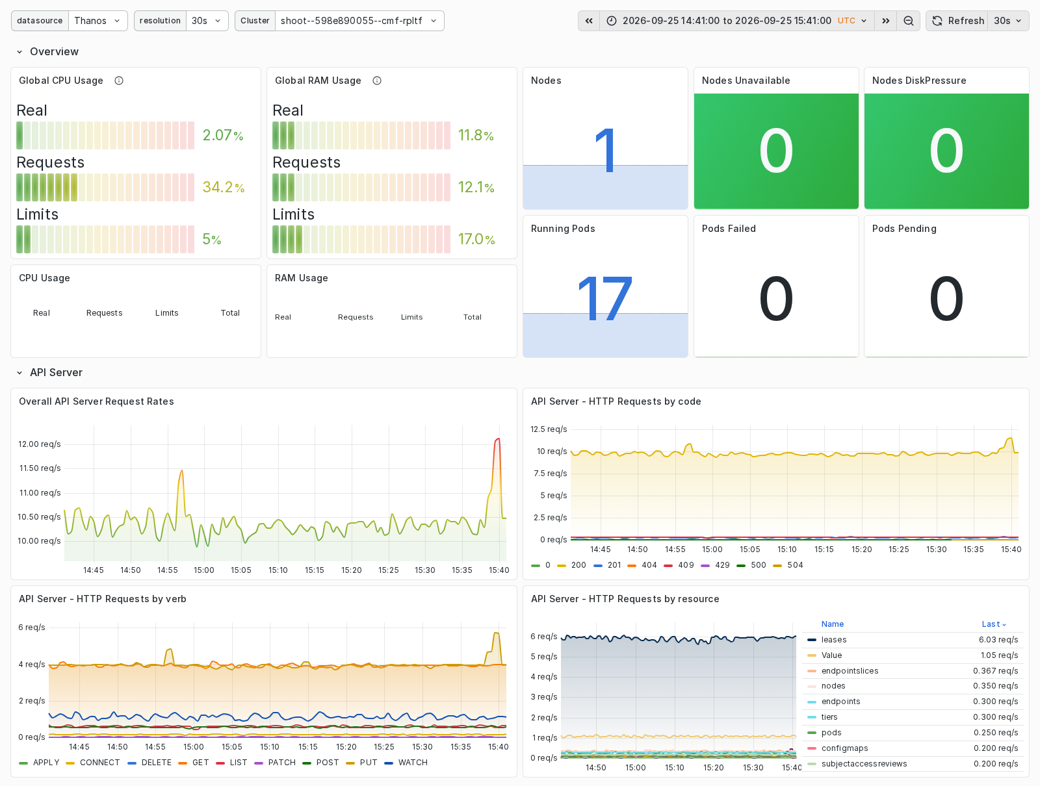Zoom out the time range
The image size is (1040, 786).
click(909, 21)
